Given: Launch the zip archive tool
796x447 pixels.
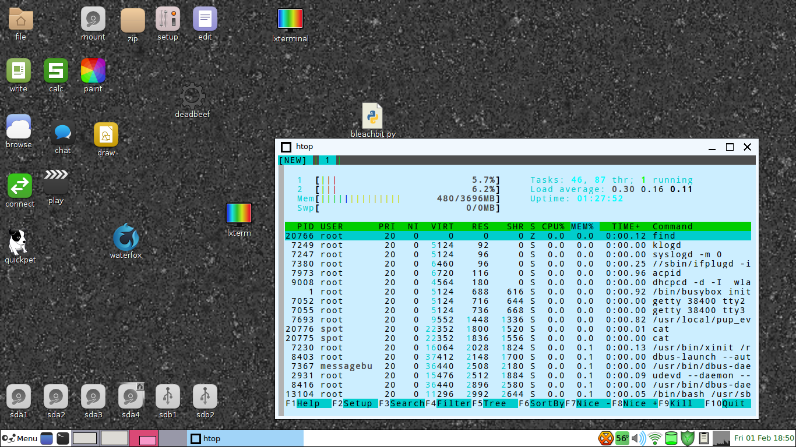Looking at the screenshot, I should 133,20.
